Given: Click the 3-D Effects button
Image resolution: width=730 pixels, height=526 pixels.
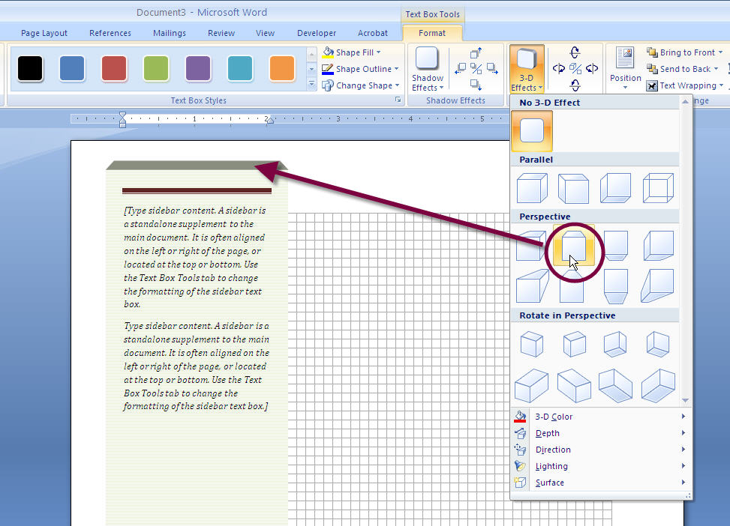Looking at the screenshot, I should tap(526, 67).
